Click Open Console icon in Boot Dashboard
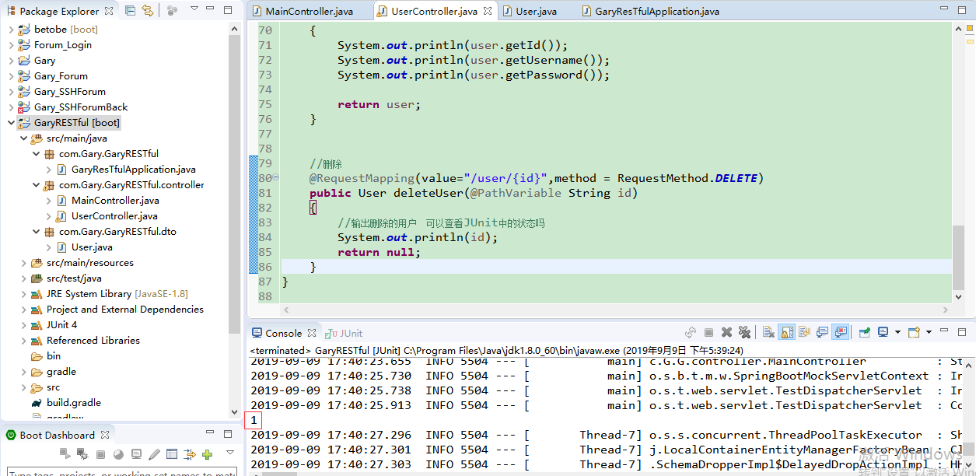 136,454
